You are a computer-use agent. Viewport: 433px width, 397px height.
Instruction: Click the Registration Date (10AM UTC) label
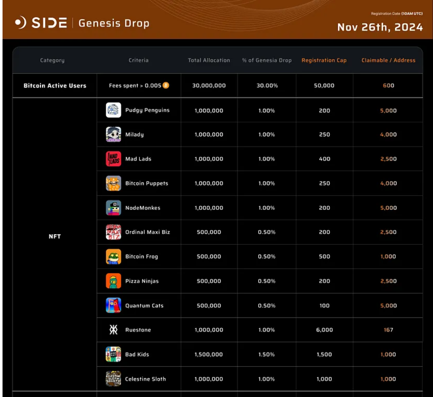click(x=397, y=14)
